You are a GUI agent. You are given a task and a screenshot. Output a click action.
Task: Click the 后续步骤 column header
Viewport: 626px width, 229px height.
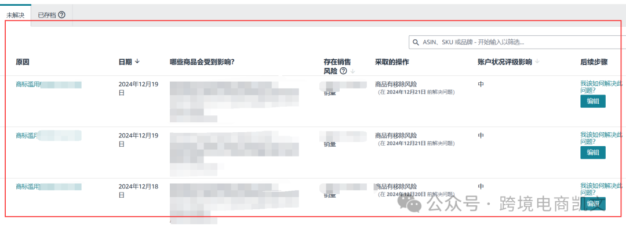tap(594, 62)
